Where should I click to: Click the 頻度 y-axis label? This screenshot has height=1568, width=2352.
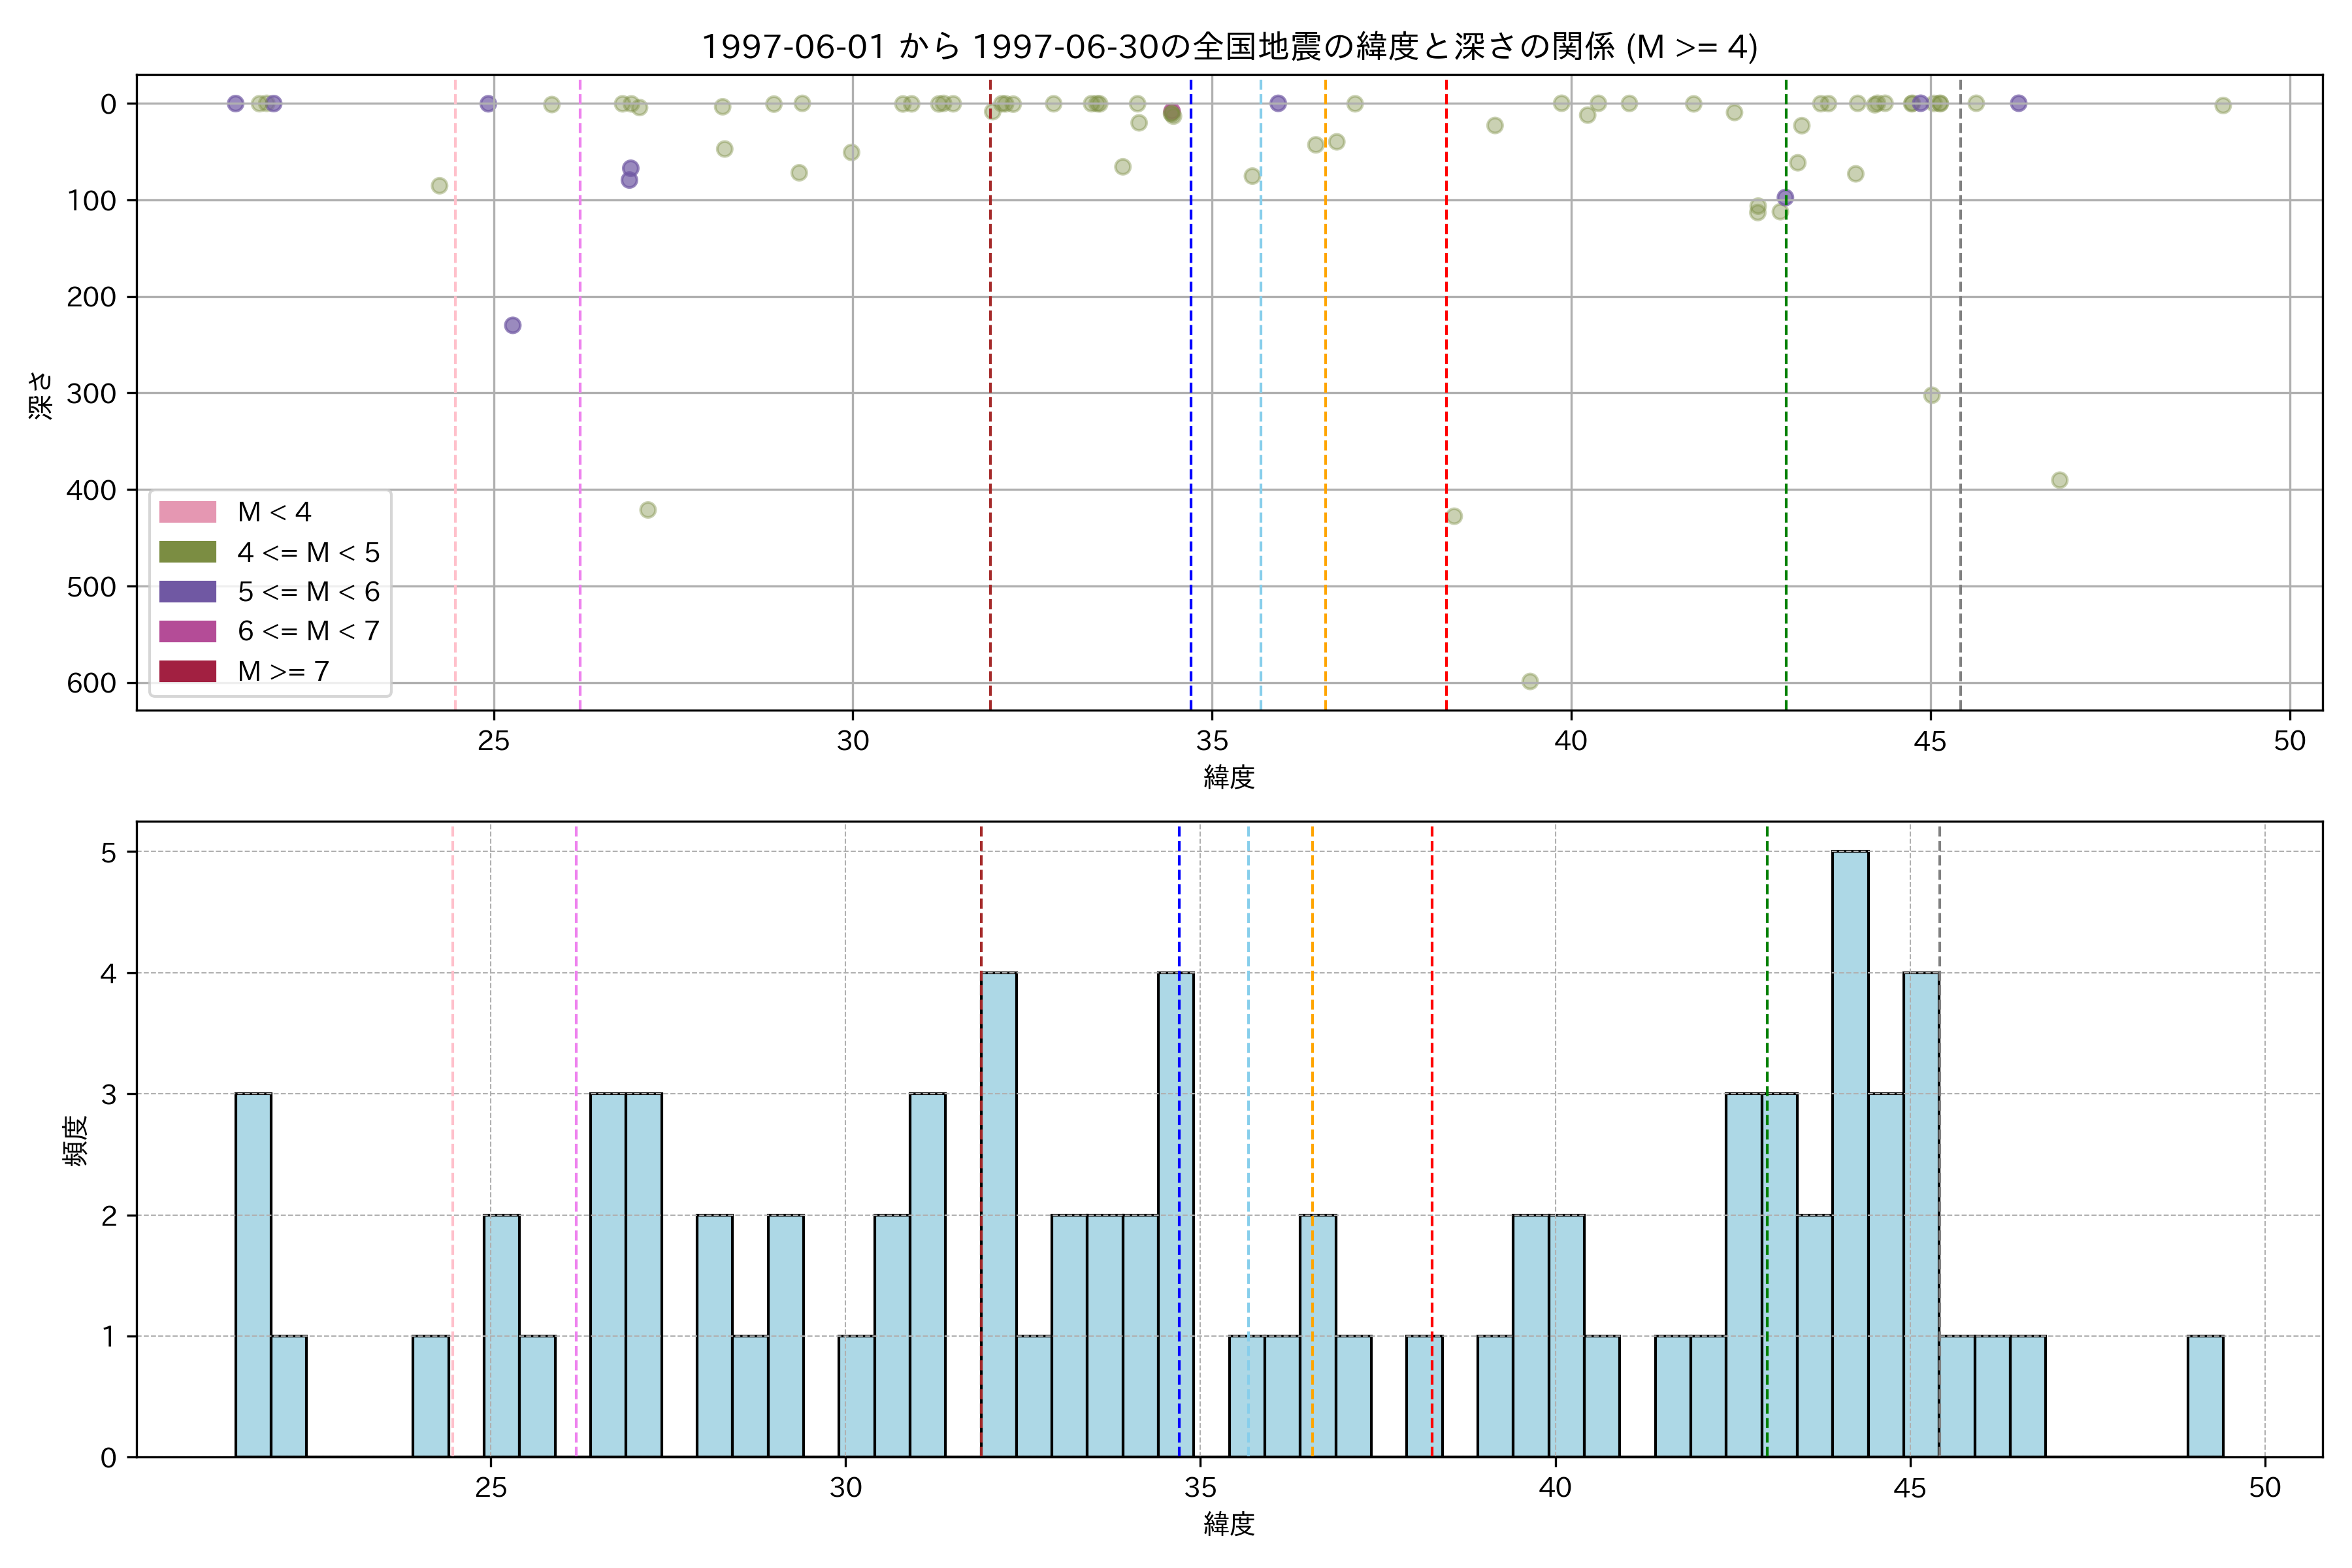click(76, 1140)
